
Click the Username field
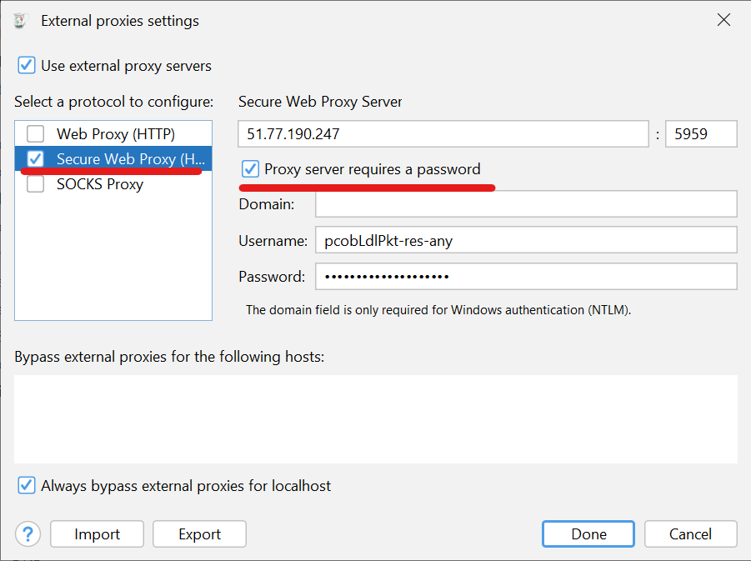[x=526, y=241]
